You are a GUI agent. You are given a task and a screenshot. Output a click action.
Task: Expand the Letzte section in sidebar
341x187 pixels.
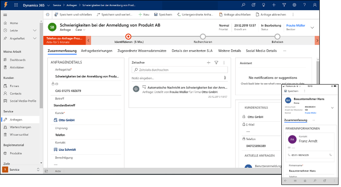[x=35, y=30]
